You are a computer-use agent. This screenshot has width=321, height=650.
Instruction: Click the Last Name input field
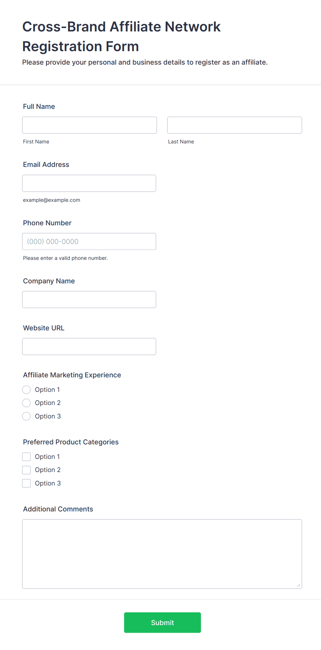234,125
